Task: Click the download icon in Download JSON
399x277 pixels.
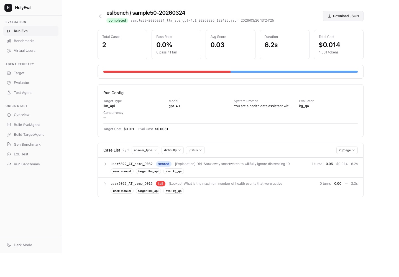Action: 329,16
